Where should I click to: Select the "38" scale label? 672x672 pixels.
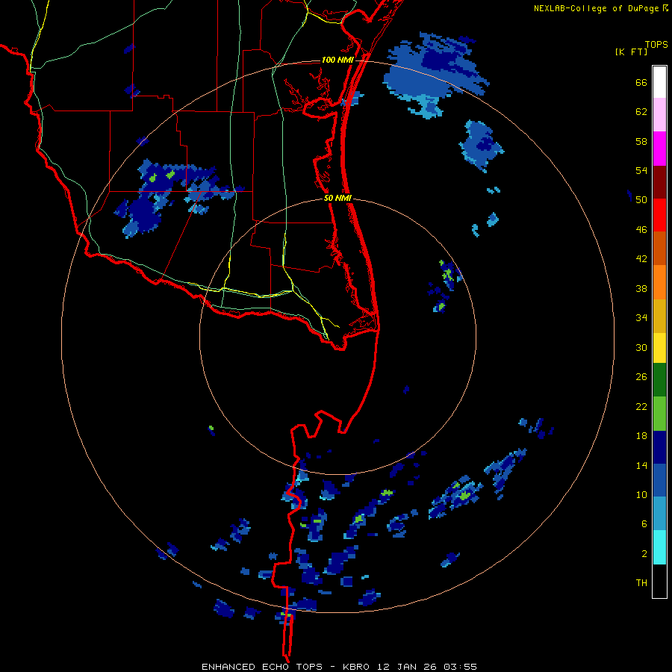(641, 289)
